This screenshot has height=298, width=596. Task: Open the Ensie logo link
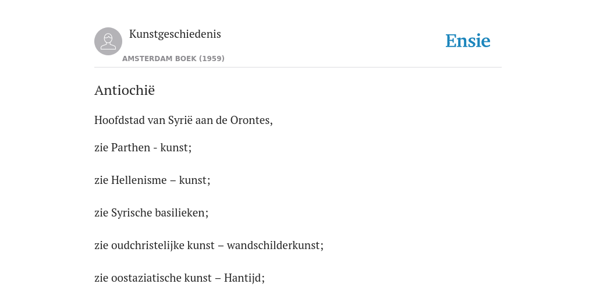pyautogui.click(x=468, y=41)
